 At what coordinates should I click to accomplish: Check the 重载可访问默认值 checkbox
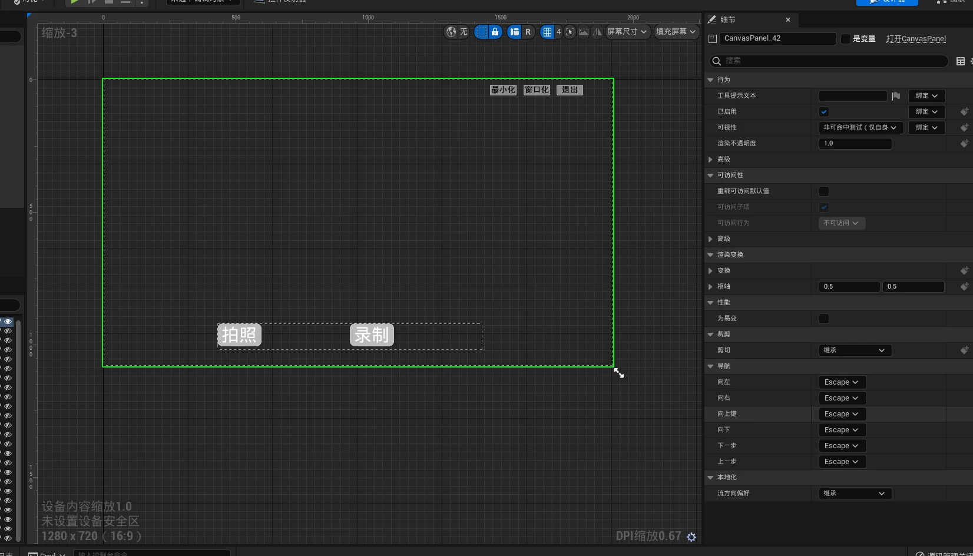[824, 191]
